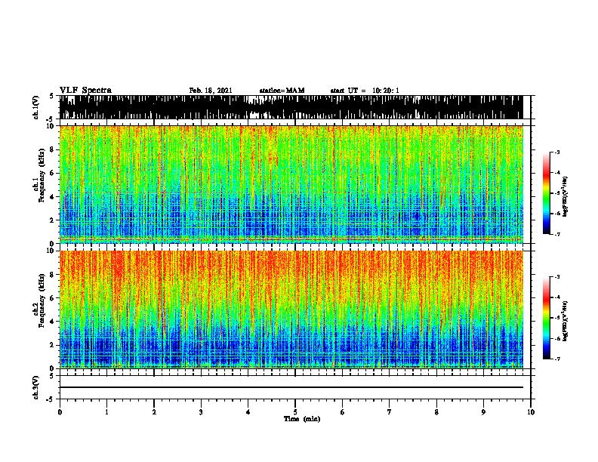
Task: Click the time axis tick label "10"
Action: 531,412
